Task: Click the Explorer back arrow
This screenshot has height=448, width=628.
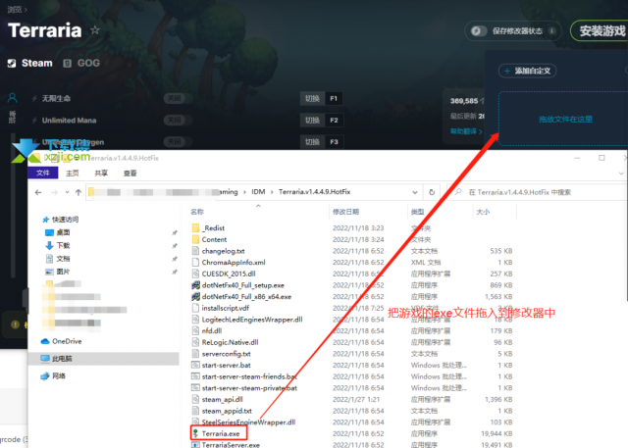Action: [38, 192]
